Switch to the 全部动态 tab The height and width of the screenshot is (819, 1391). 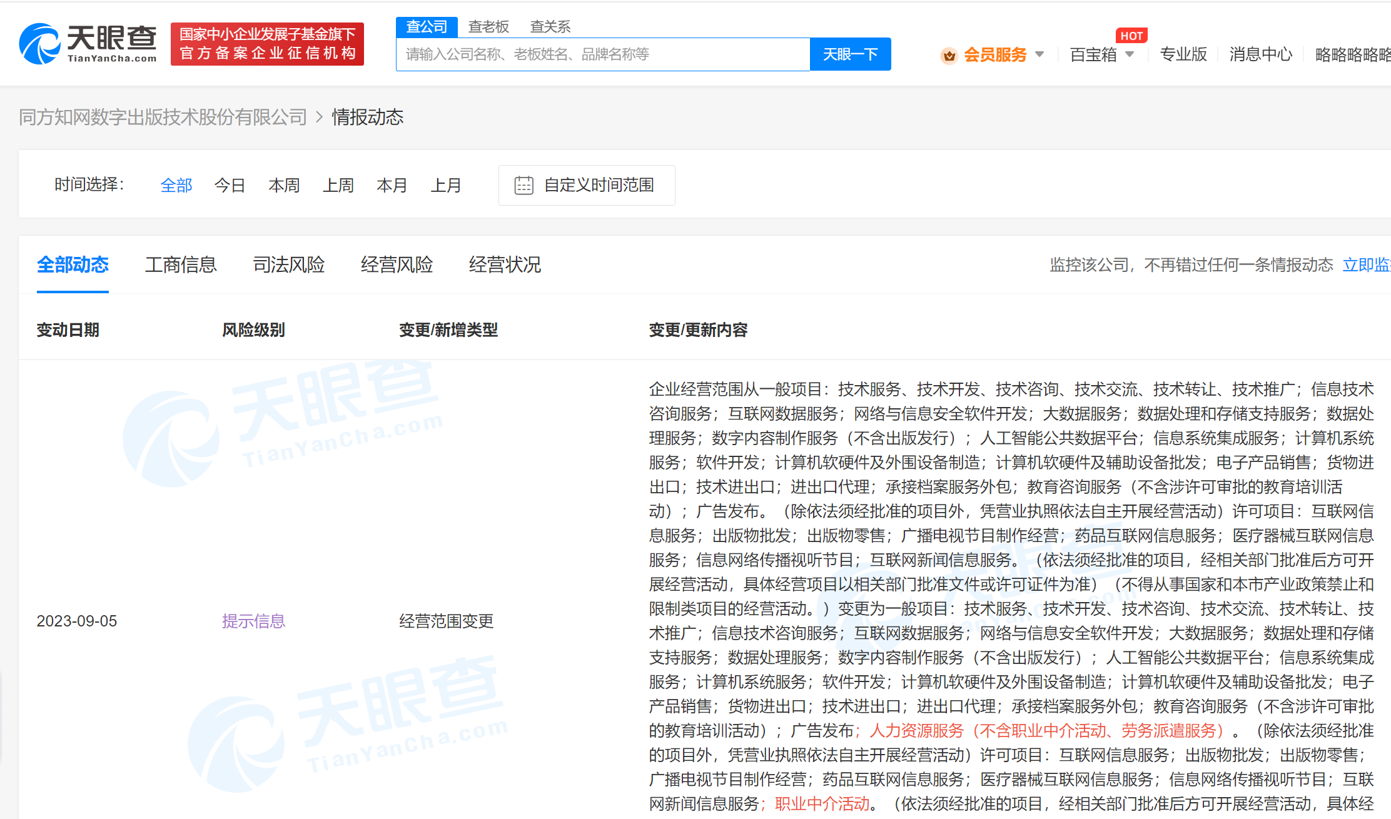73,264
